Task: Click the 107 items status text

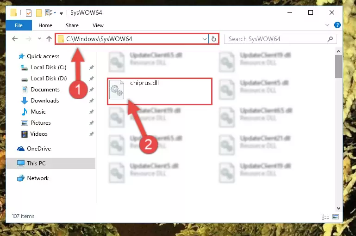Action: 23,216
